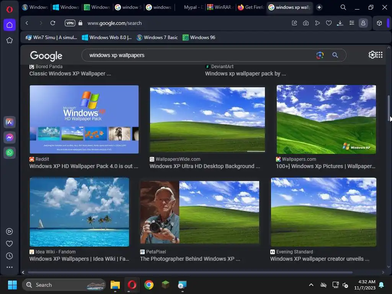Click the share page icon in address bar
The image size is (392, 294).
(294, 23)
